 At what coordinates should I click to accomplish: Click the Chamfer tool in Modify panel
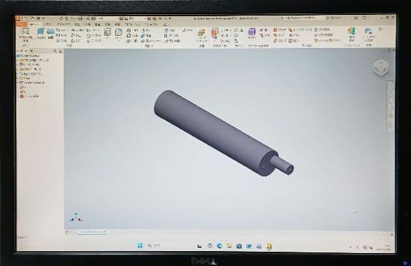coord(132,30)
